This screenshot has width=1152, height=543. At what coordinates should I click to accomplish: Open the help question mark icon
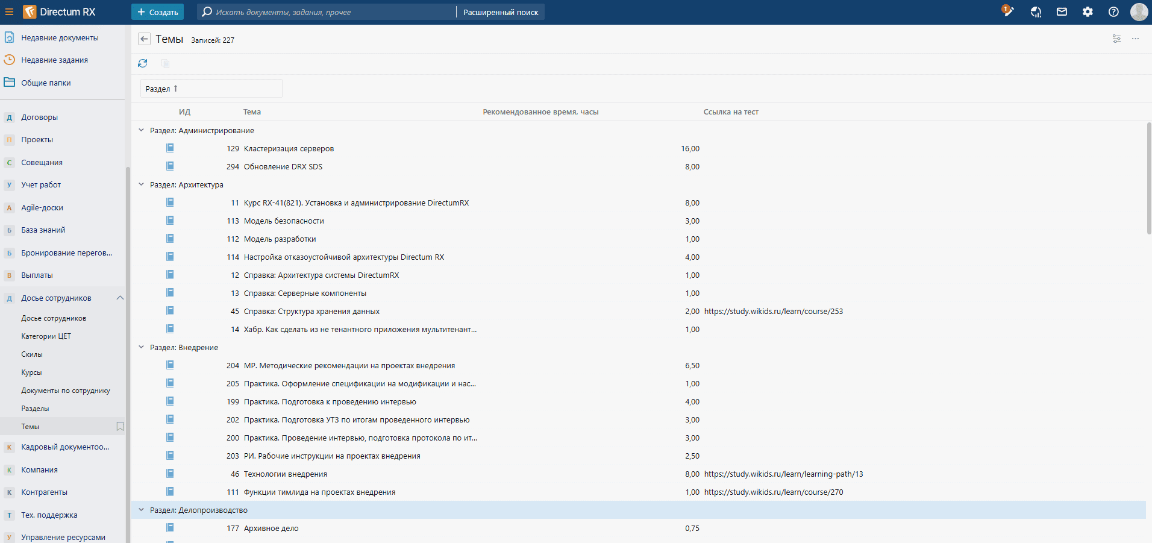(1113, 12)
